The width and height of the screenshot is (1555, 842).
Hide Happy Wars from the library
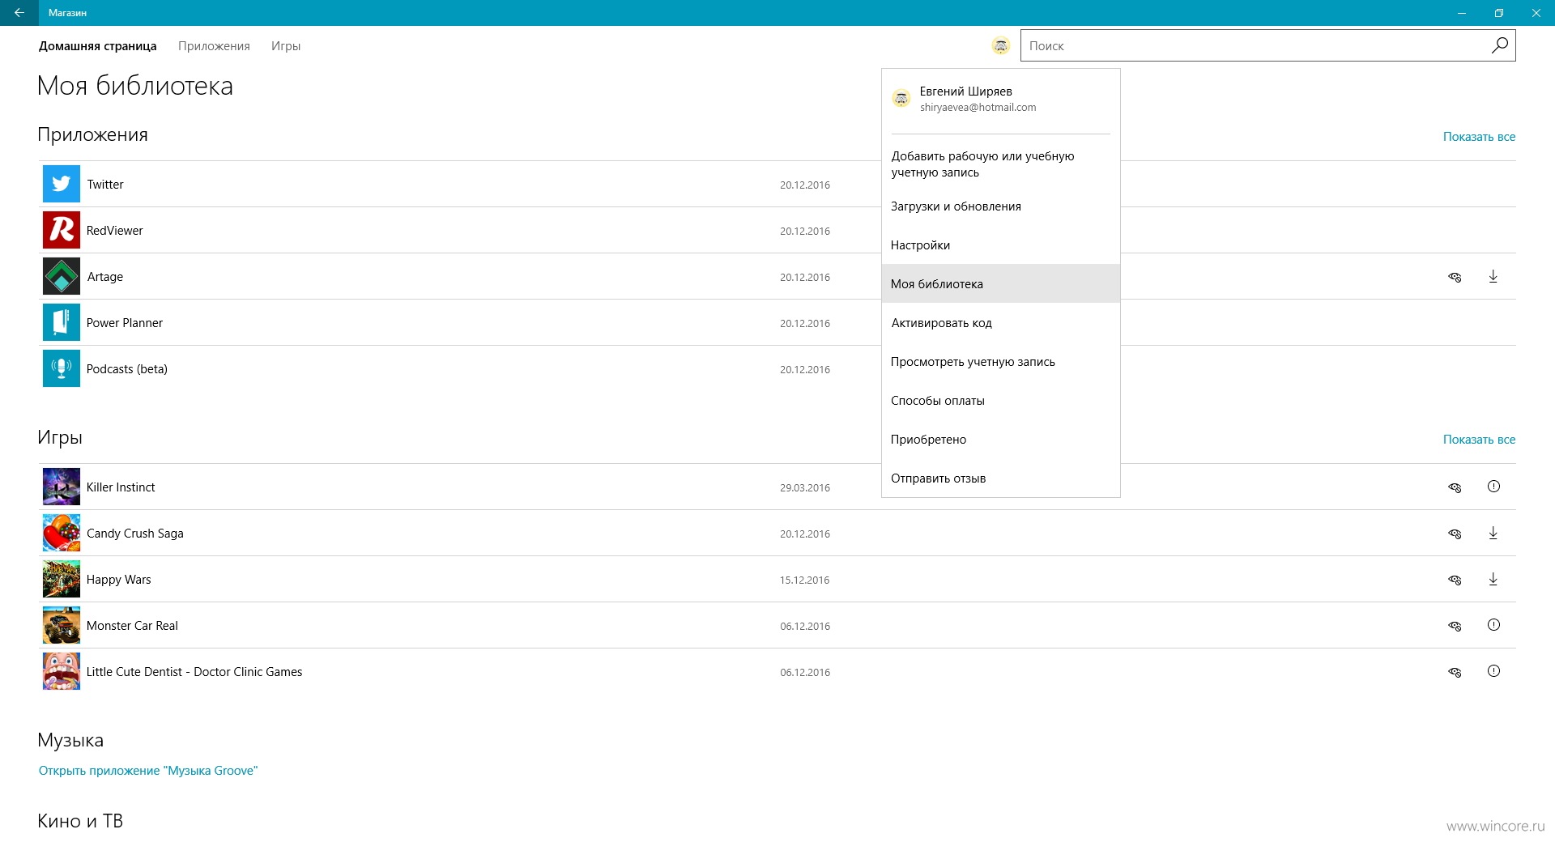(1455, 580)
